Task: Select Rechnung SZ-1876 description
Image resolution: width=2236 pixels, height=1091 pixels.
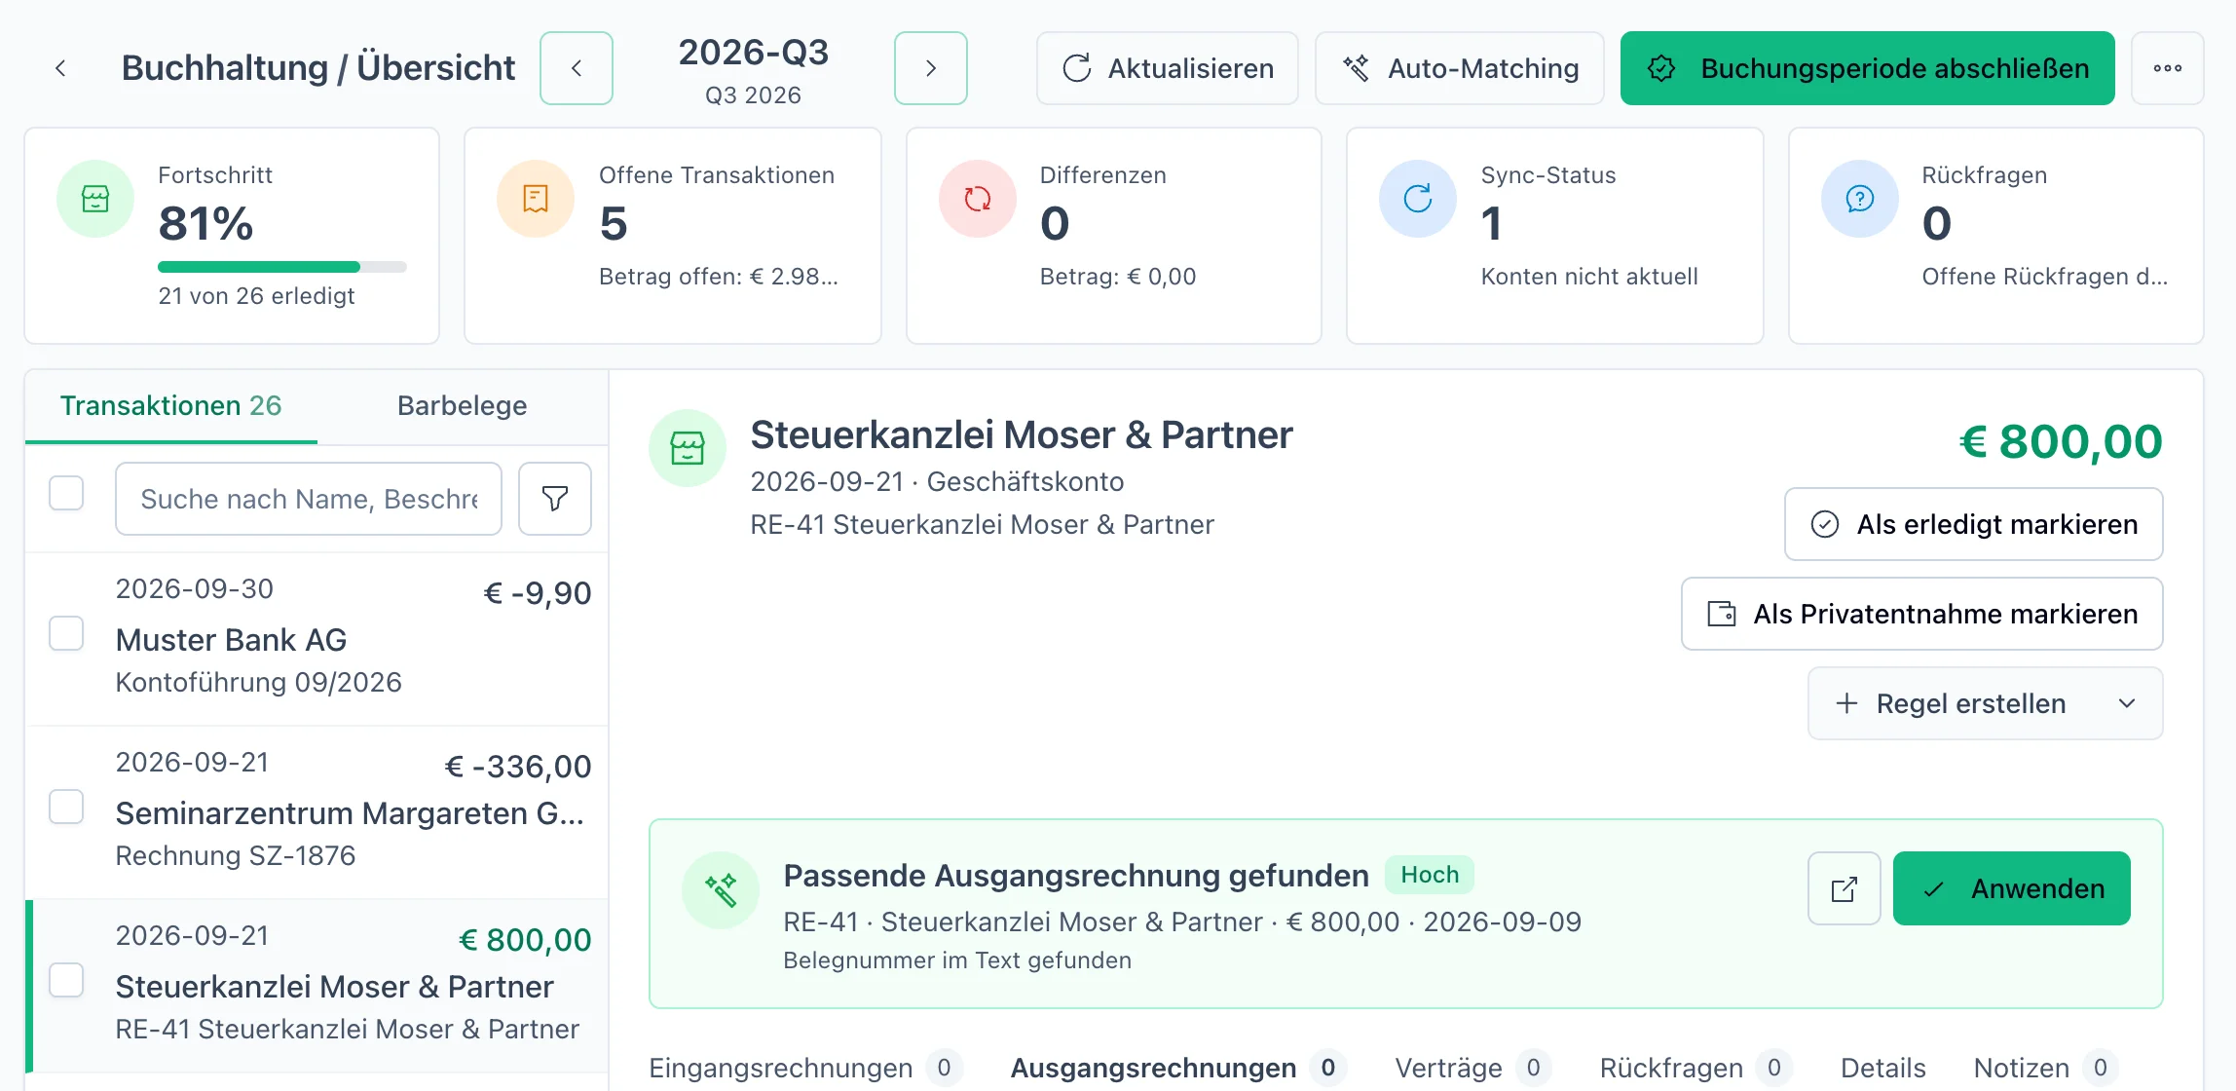Action: pyautogui.click(x=236, y=855)
